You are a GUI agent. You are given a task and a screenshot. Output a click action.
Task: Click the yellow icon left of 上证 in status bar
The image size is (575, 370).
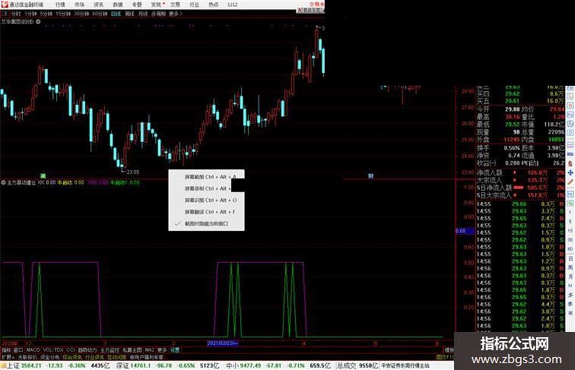(x=3, y=366)
